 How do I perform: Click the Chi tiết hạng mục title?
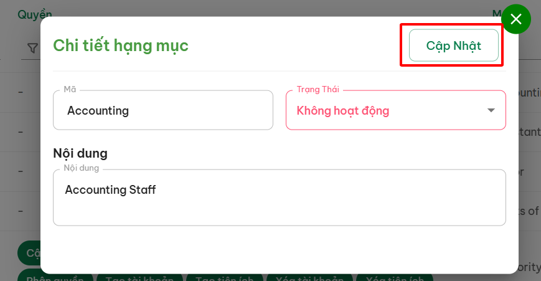point(121,46)
